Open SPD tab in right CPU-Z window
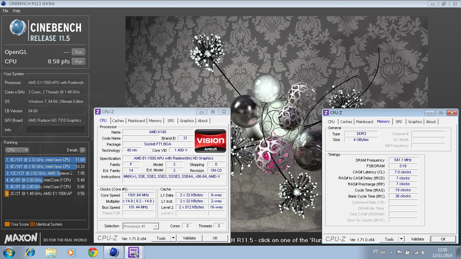 [x=399, y=122]
